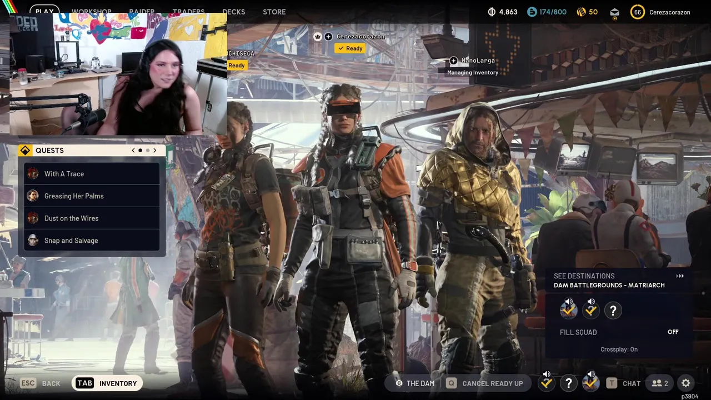Click the gold token balance showing 50

[x=587, y=12]
